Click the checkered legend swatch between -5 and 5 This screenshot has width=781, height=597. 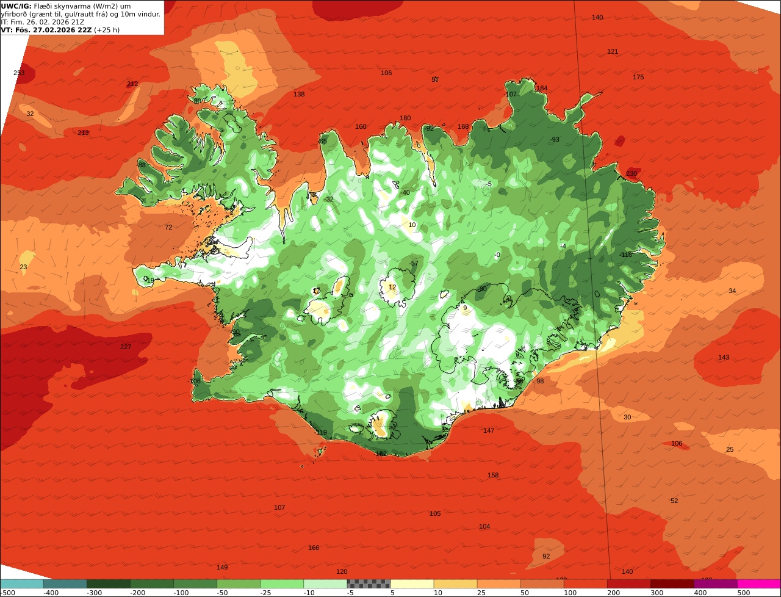369,584
